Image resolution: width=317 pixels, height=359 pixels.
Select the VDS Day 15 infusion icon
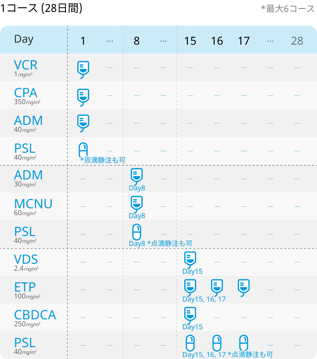pyautogui.click(x=190, y=260)
